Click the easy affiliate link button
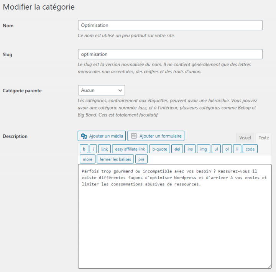The image size is (276, 272). [130, 149]
